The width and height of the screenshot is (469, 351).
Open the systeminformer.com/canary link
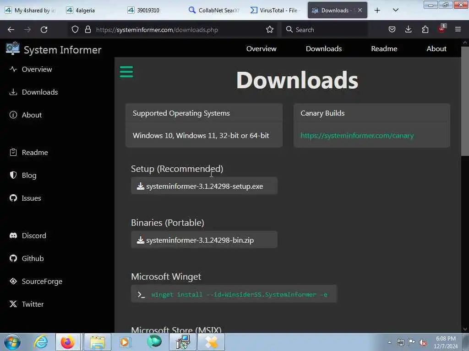[357, 135]
